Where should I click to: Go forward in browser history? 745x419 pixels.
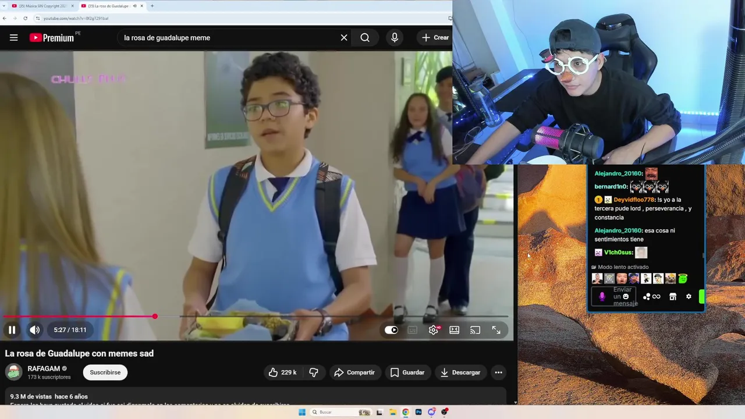point(15,18)
